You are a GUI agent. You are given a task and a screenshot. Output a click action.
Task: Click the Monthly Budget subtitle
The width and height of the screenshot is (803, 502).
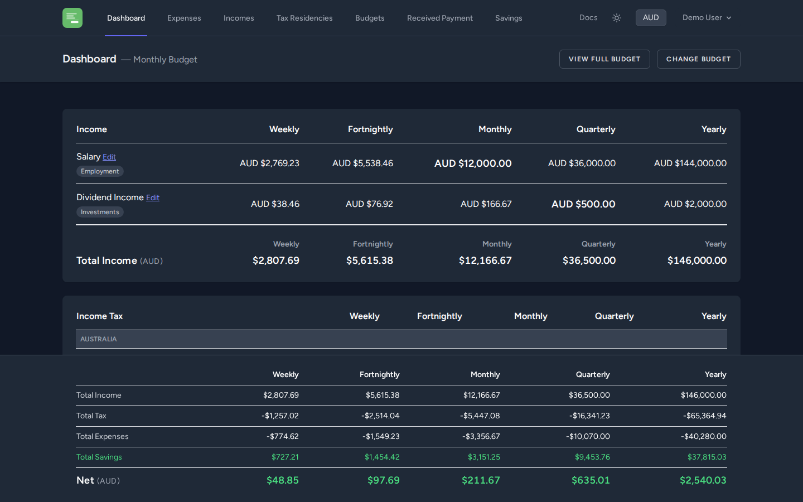click(x=165, y=60)
